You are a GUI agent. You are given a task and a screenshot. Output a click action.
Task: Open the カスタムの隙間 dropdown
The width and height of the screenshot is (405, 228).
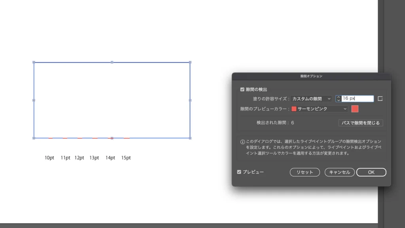[311, 99]
